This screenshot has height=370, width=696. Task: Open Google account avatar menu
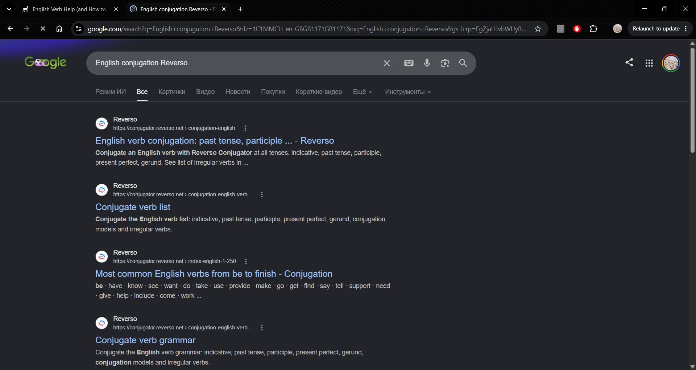coord(671,63)
